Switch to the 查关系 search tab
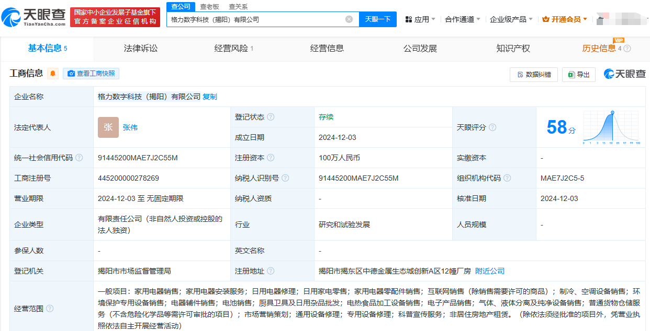 pyautogui.click(x=238, y=7)
